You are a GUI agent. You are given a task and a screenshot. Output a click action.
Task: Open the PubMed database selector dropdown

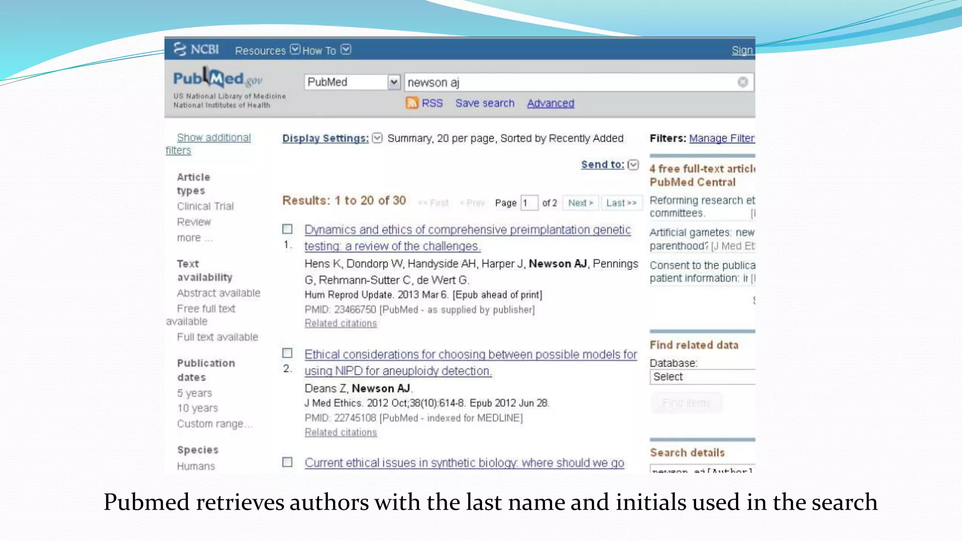pyautogui.click(x=352, y=82)
